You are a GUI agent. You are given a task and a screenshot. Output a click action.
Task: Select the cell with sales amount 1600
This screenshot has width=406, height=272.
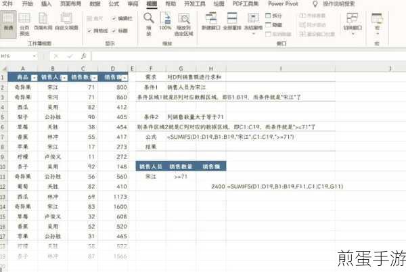coord(113,206)
